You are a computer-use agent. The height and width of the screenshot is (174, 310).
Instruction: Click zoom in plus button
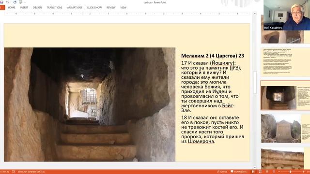(304, 172)
